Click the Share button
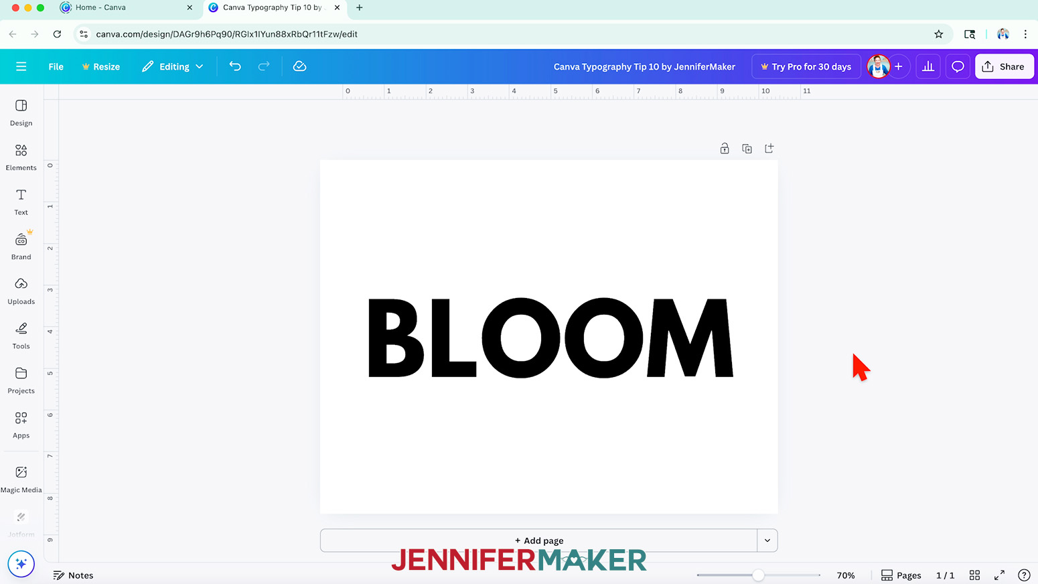Screen dimensions: 1038x584 tap(1004, 66)
